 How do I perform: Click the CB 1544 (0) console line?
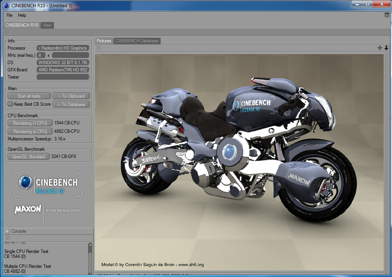(x=15, y=256)
